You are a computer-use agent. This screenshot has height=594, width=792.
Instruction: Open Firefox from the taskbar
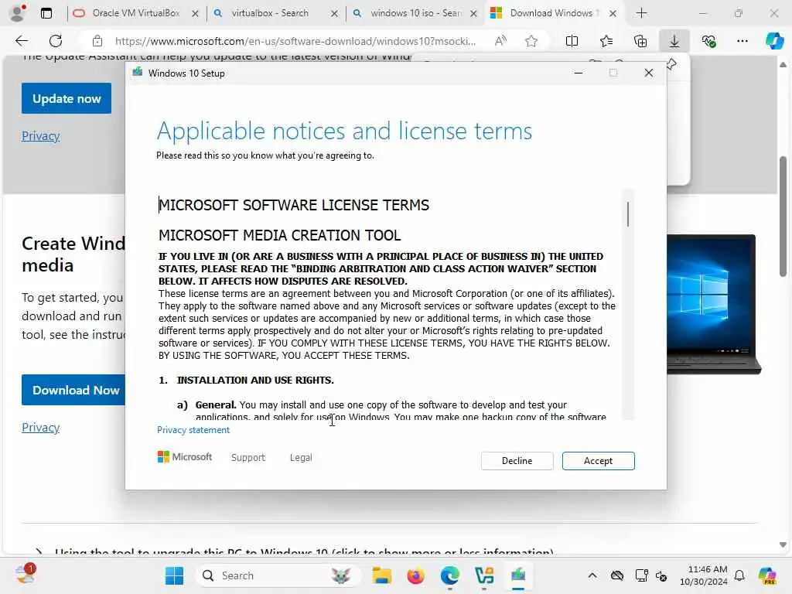(415, 575)
